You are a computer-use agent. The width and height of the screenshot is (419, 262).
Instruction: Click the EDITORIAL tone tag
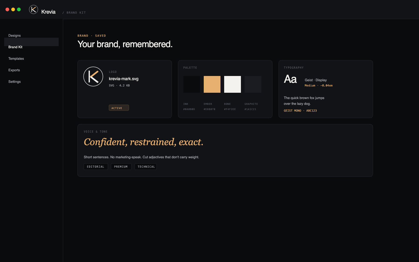tap(96, 167)
